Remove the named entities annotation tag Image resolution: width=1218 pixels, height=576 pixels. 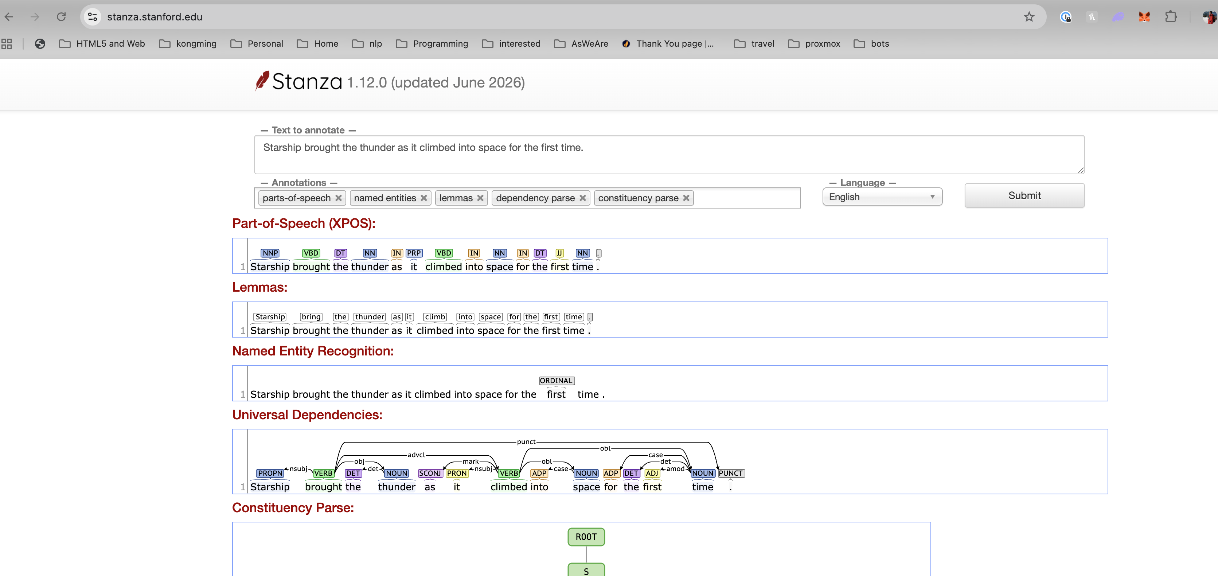[x=423, y=198]
